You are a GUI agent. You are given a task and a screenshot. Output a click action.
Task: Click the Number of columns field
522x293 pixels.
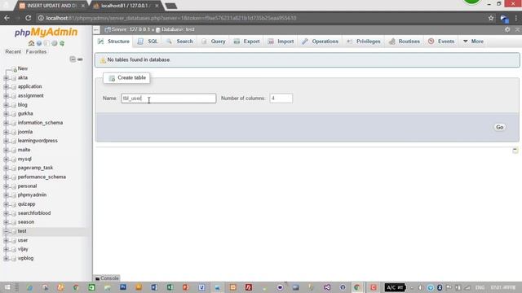pyautogui.click(x=281, y=98)
